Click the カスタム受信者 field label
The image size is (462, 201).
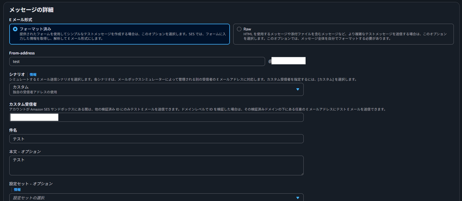coord(23,104)
